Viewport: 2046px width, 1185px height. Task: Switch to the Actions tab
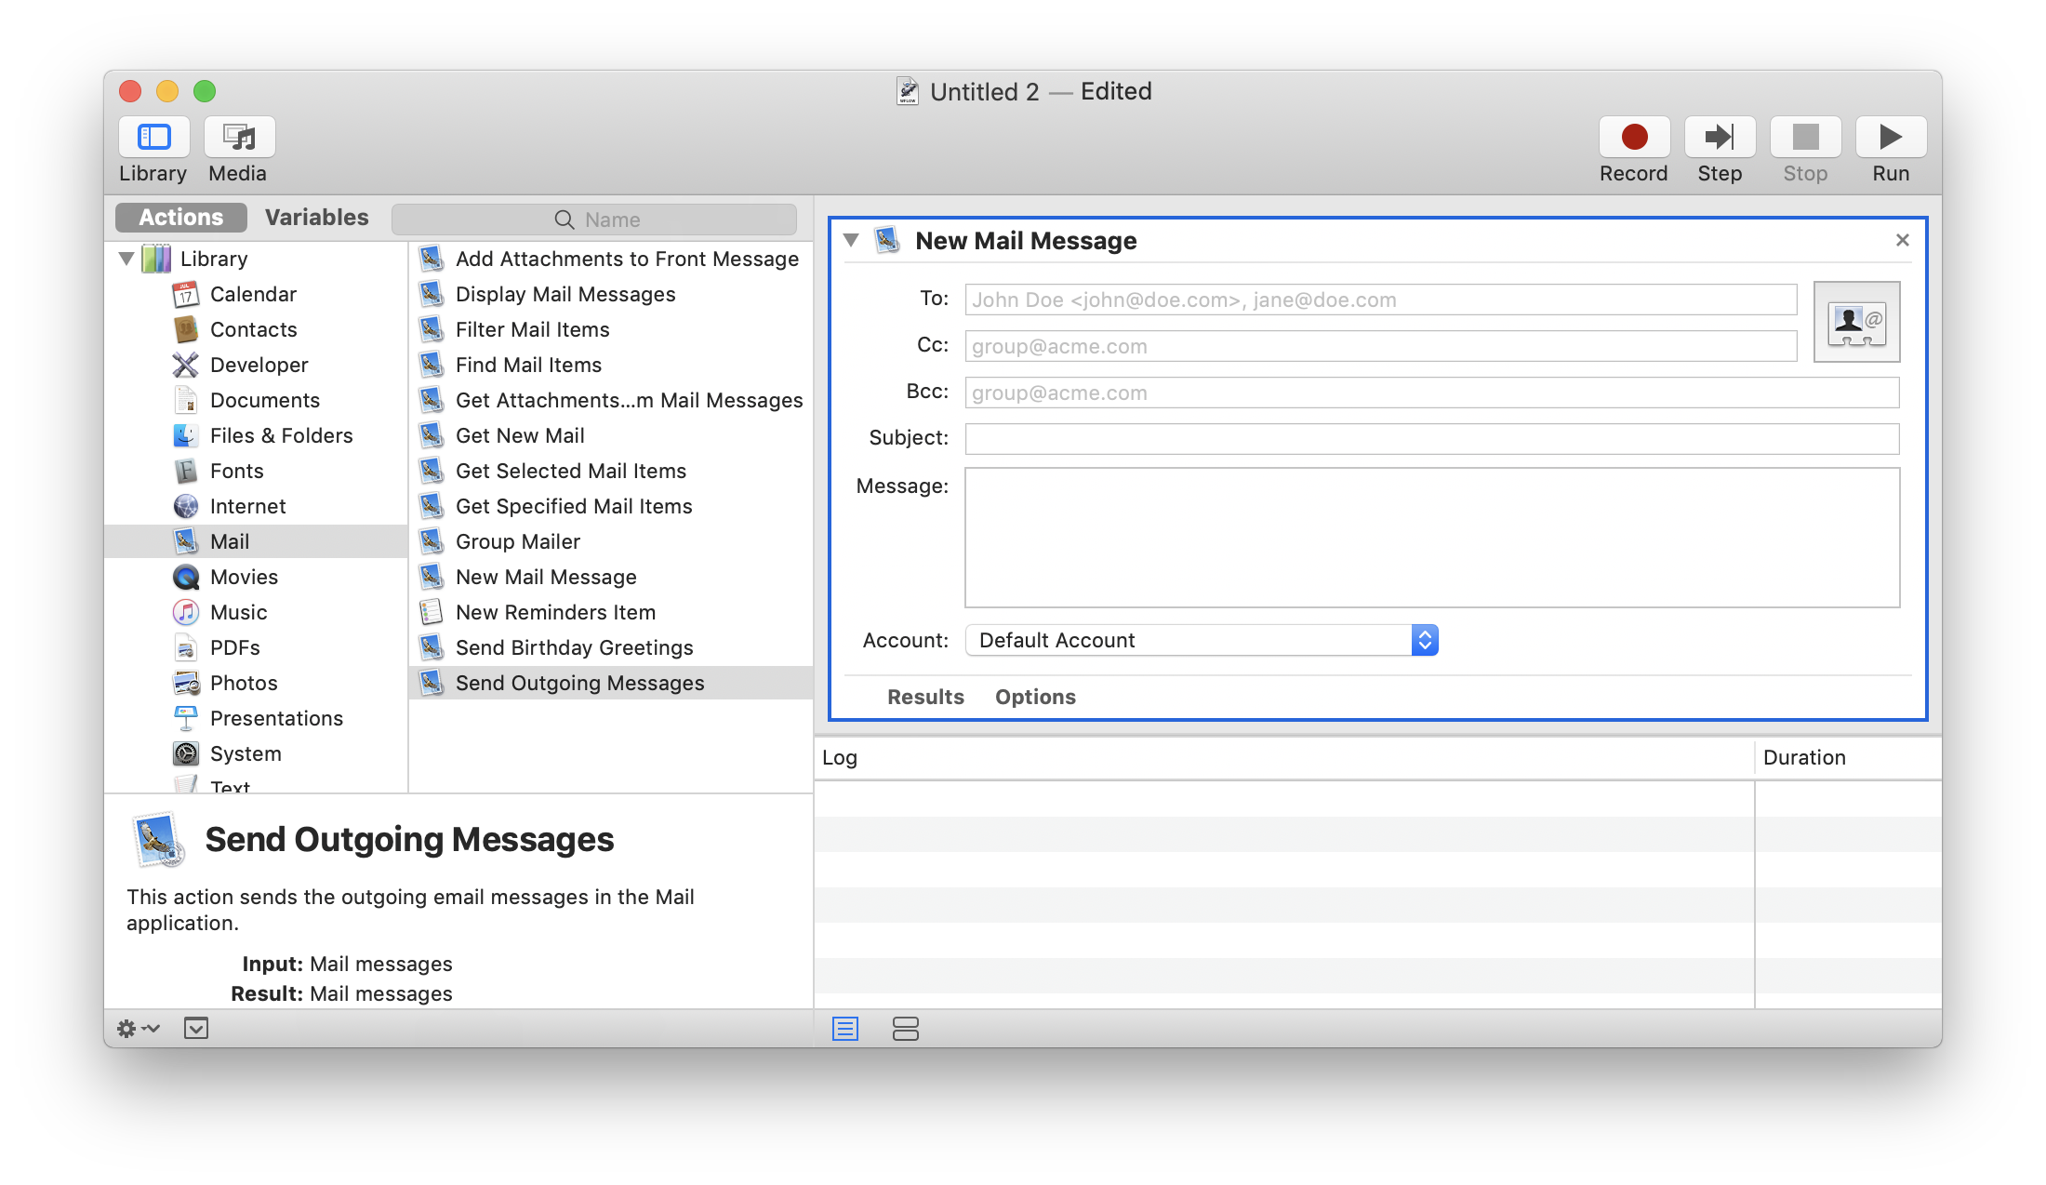coord(181,218)
